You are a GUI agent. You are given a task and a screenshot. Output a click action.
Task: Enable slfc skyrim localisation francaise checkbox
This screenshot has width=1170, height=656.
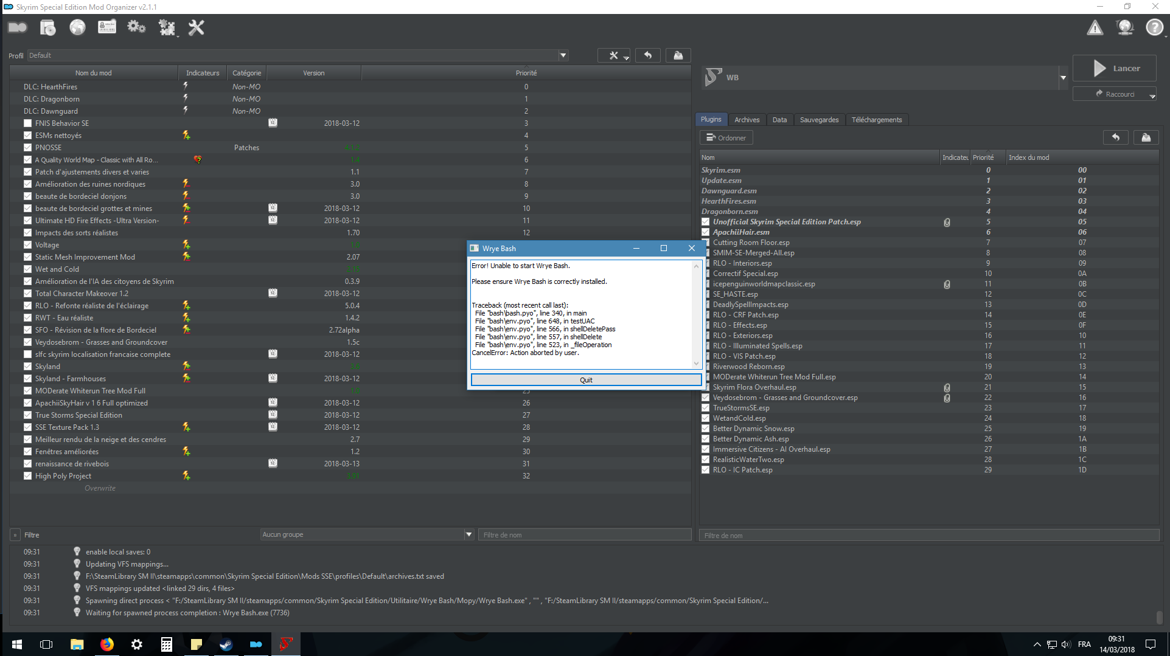(27, 354)
